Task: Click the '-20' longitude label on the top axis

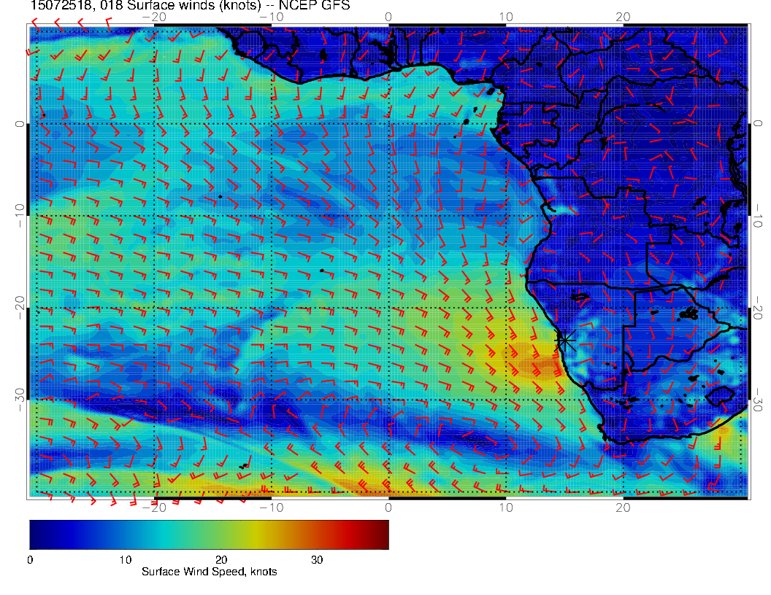Action: point(154,16)
